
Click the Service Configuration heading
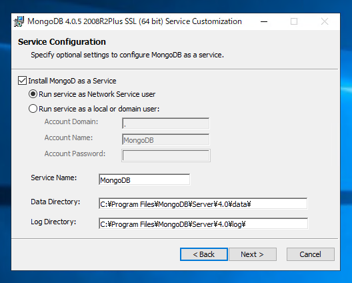click(x=62, y=42)
